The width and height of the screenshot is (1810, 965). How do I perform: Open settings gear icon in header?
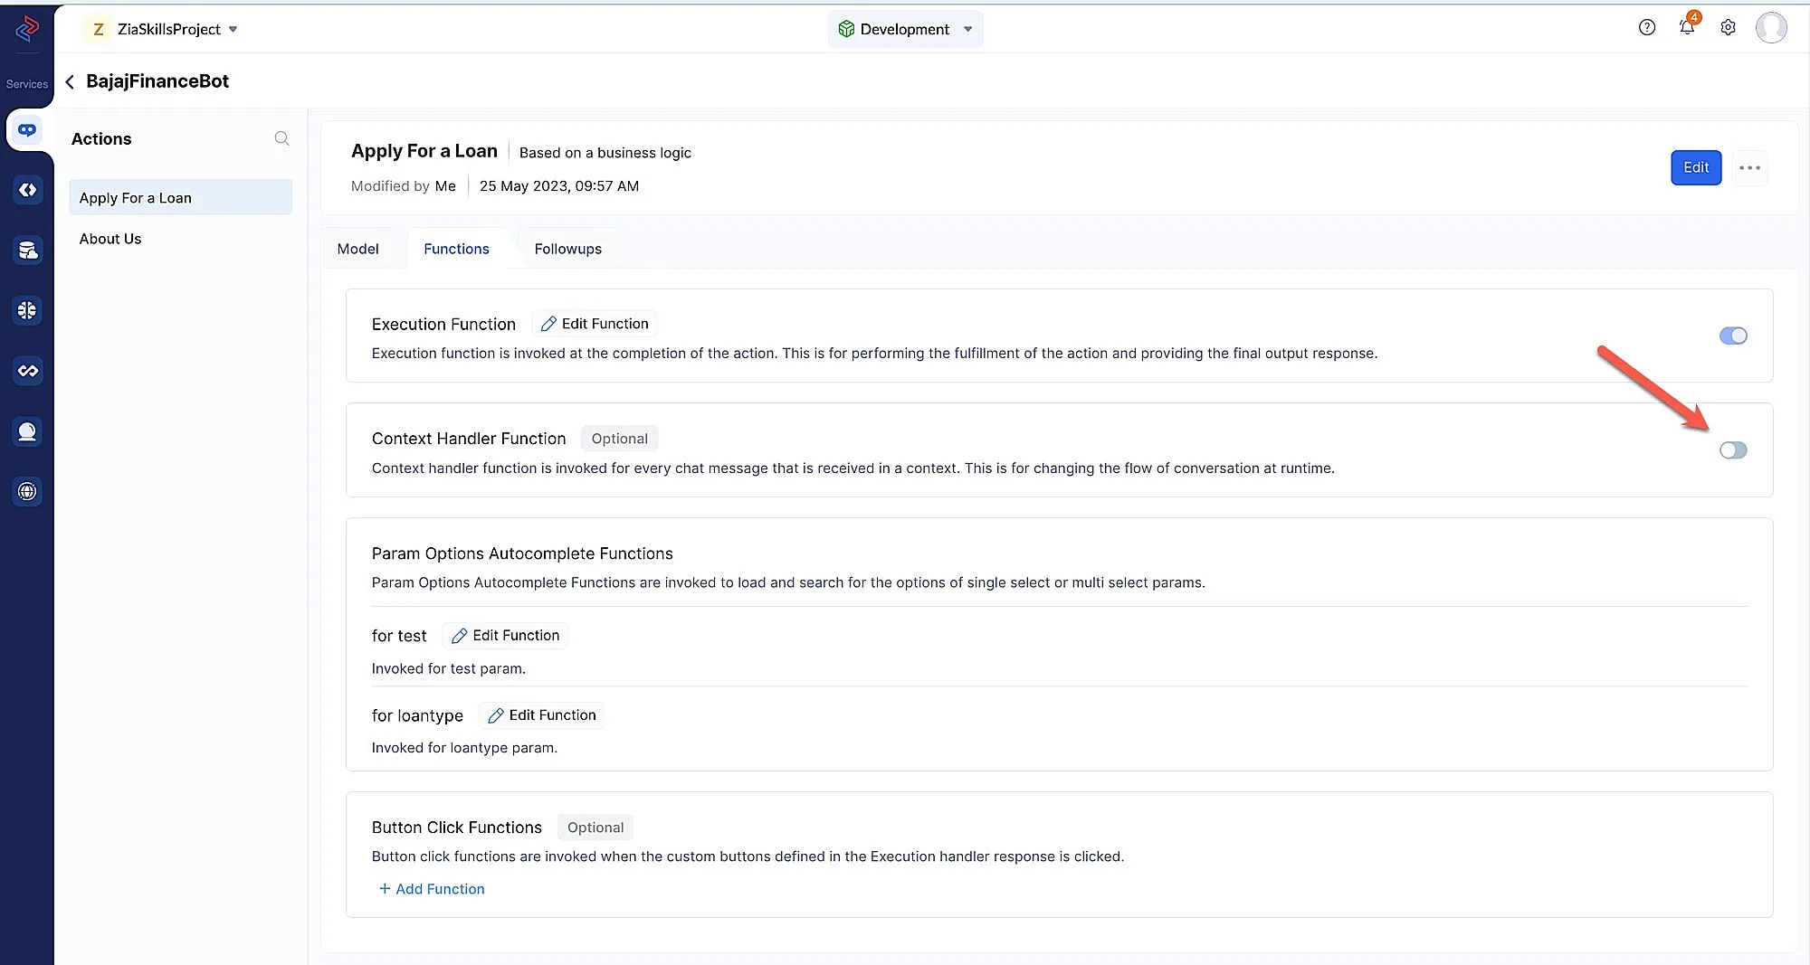click(x=1728, y=28)
